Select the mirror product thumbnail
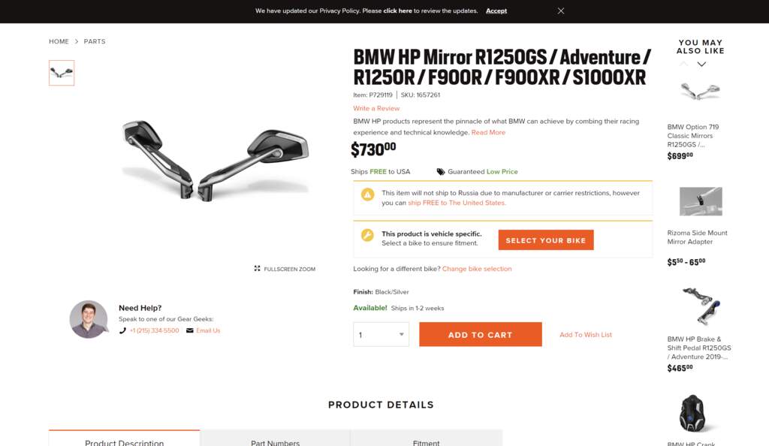 click(62, 73)
